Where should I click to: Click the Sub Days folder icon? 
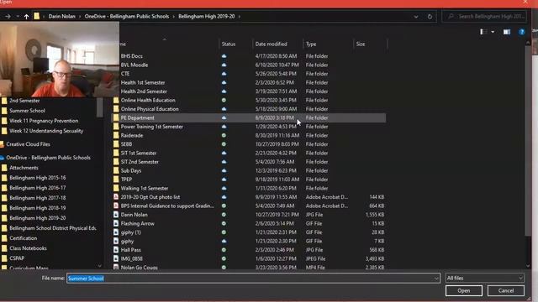click(116, 170)
